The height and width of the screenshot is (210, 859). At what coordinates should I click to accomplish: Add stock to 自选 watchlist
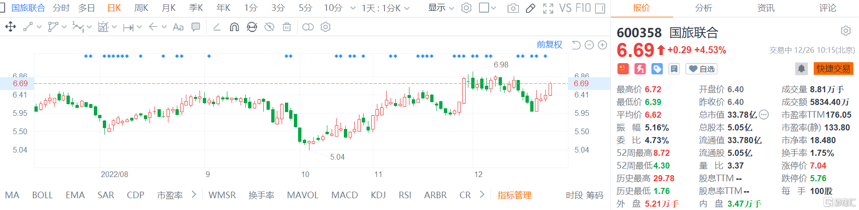(701, 69)
